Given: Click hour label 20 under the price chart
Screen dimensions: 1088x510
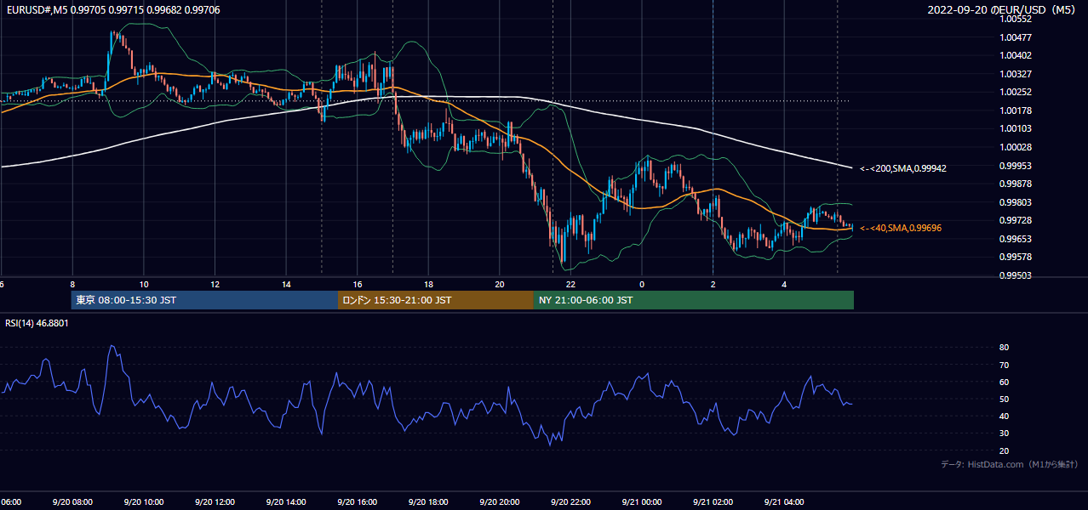Looking at the screenshot, I should 499,284.
